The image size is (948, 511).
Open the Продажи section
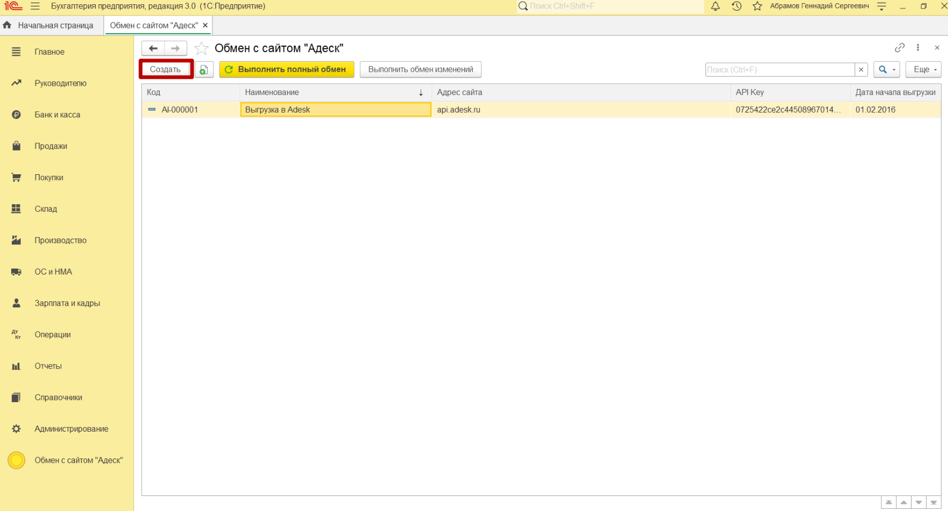coord(51,146)
